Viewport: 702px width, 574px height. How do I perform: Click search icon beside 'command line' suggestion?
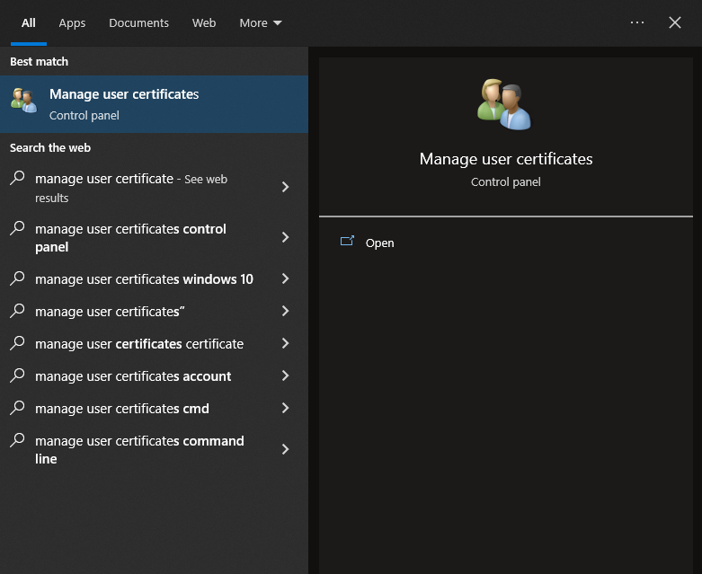click(x=17, y=440)
